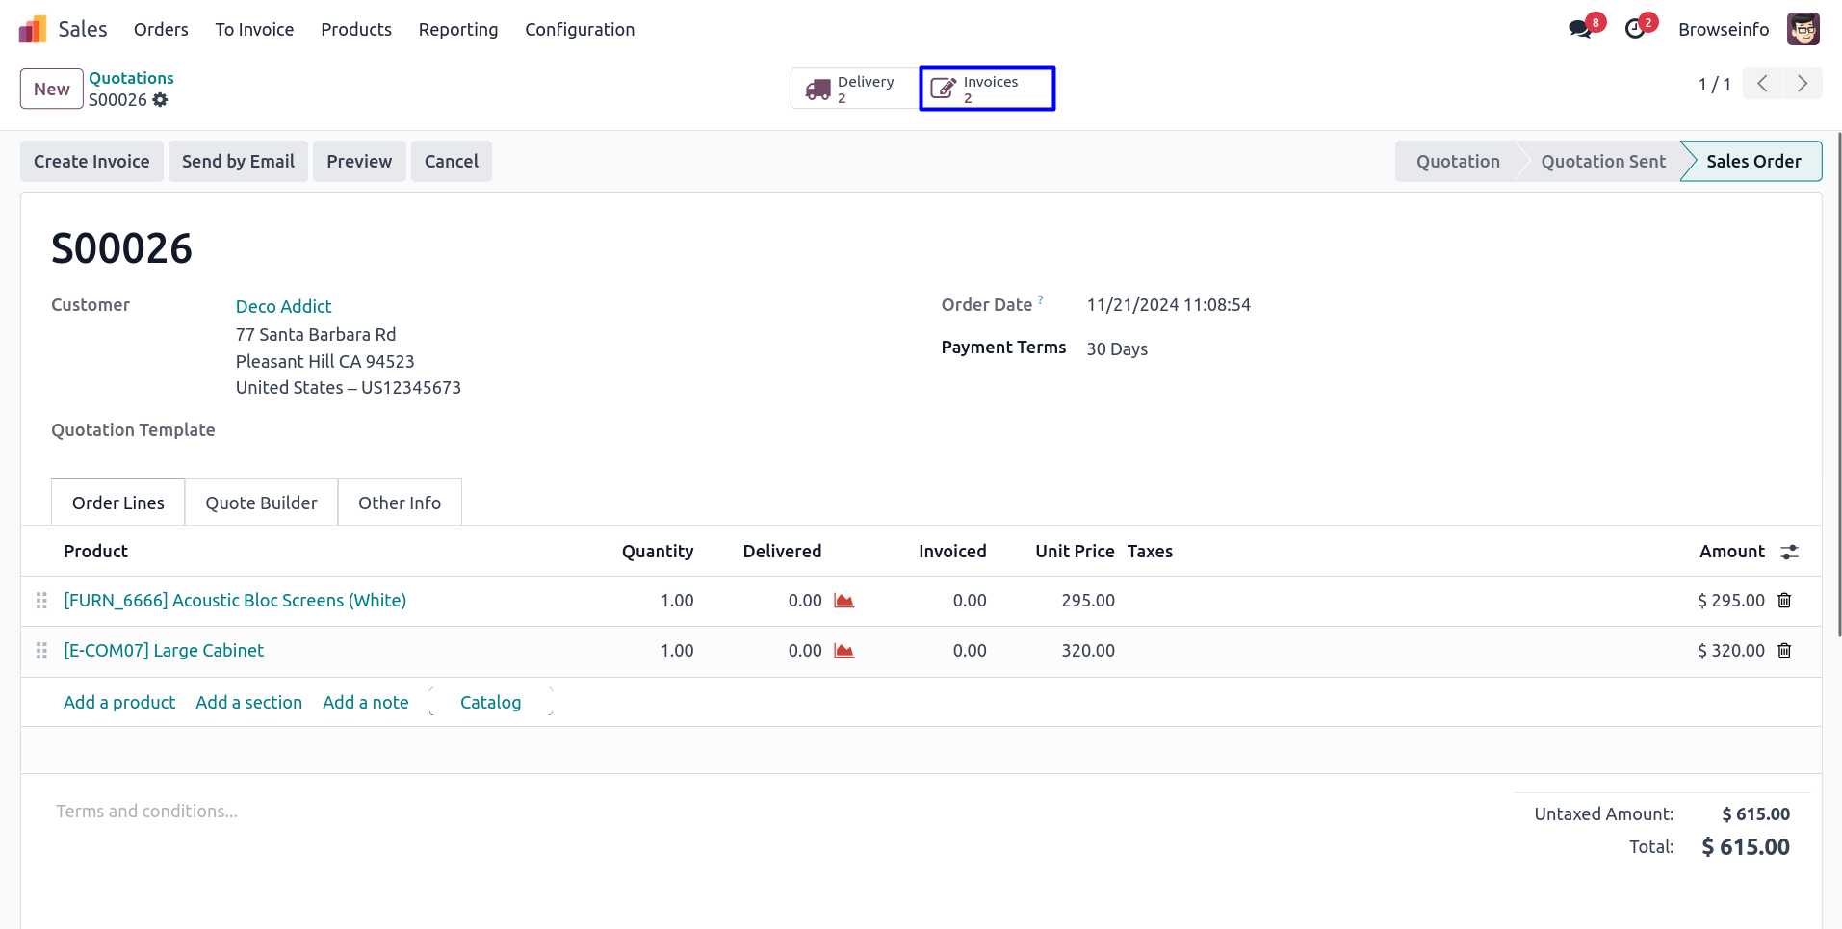Select the Quotation Sent status stage
The image size is (1842, 929).
[x=1602, y=162]
